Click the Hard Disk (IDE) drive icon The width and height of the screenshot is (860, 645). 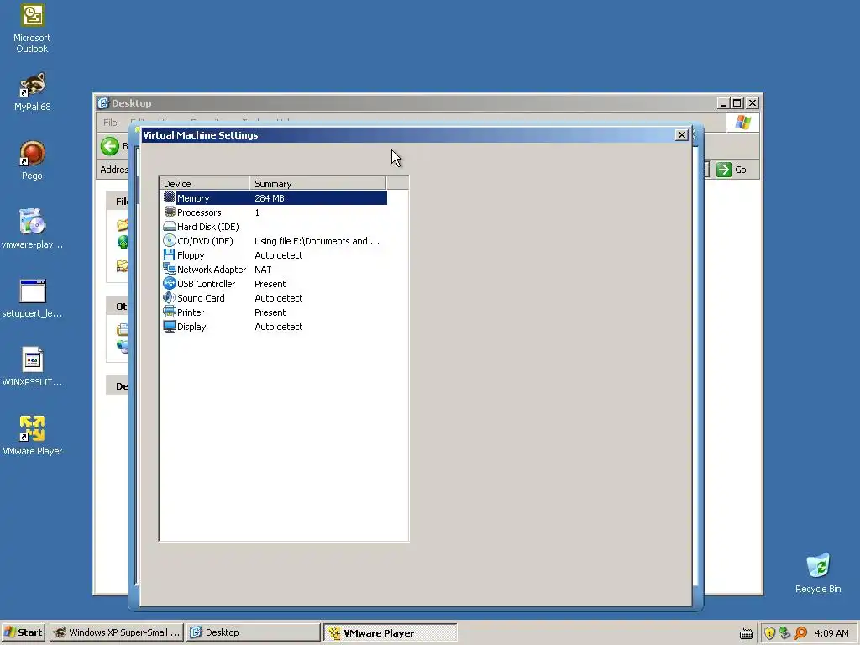(x=170, y=226)
